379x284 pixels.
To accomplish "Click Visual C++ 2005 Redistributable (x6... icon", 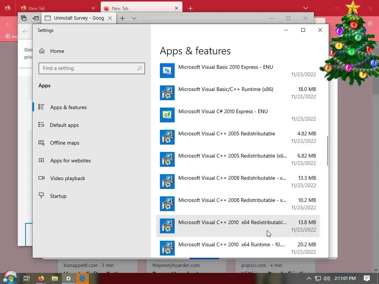I will 167,159.
